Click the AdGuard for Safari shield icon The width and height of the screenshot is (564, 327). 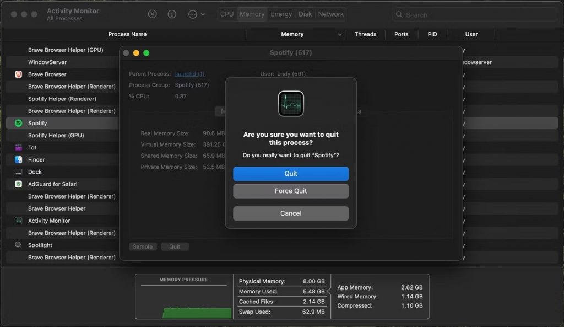pos(18,184)
